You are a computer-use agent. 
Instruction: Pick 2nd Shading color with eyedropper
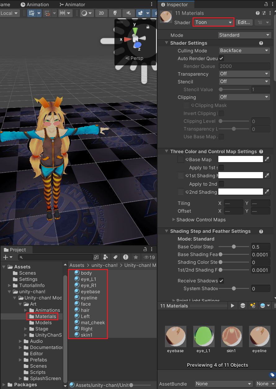(267, 192)
